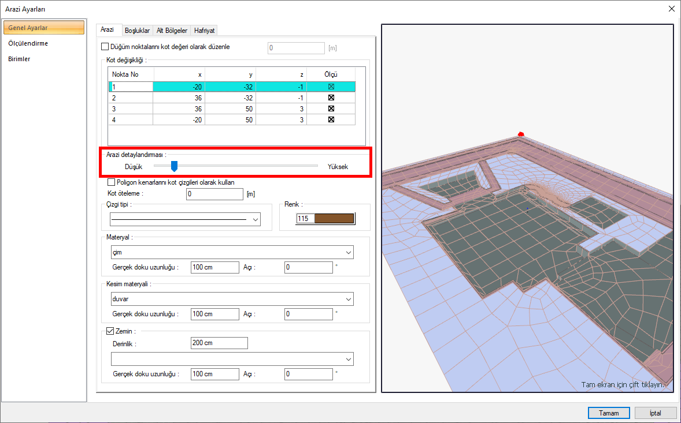Click the Tamam button
Screen dimensions: 681x423
coord(609,413)
